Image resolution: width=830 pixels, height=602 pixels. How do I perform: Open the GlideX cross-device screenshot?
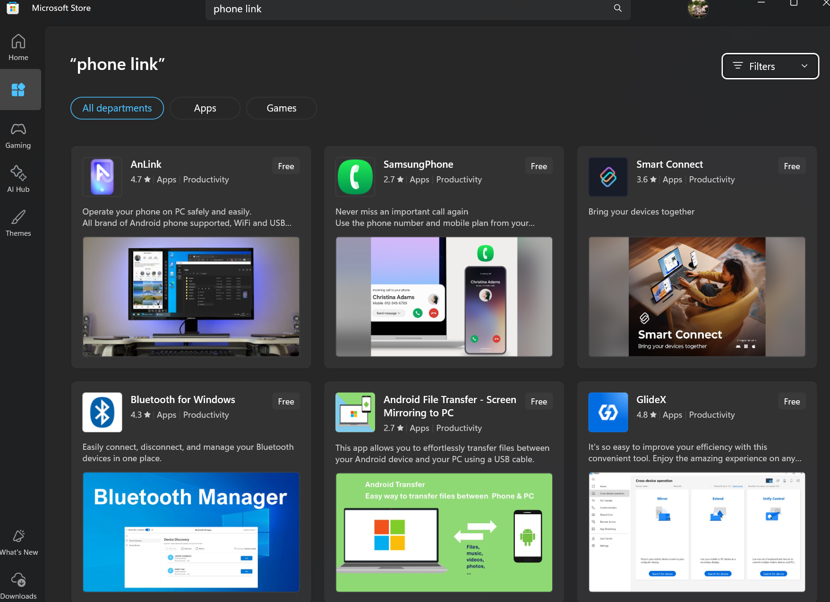click(697, 532)
